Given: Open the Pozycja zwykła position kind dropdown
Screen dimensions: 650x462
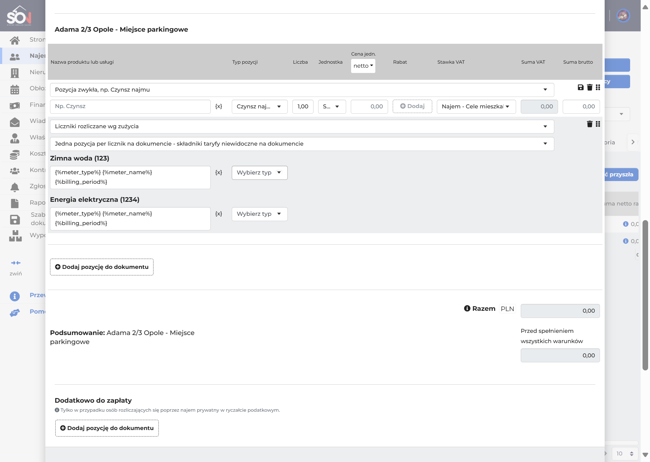Looking at the screenshot, I should (302, 90).
